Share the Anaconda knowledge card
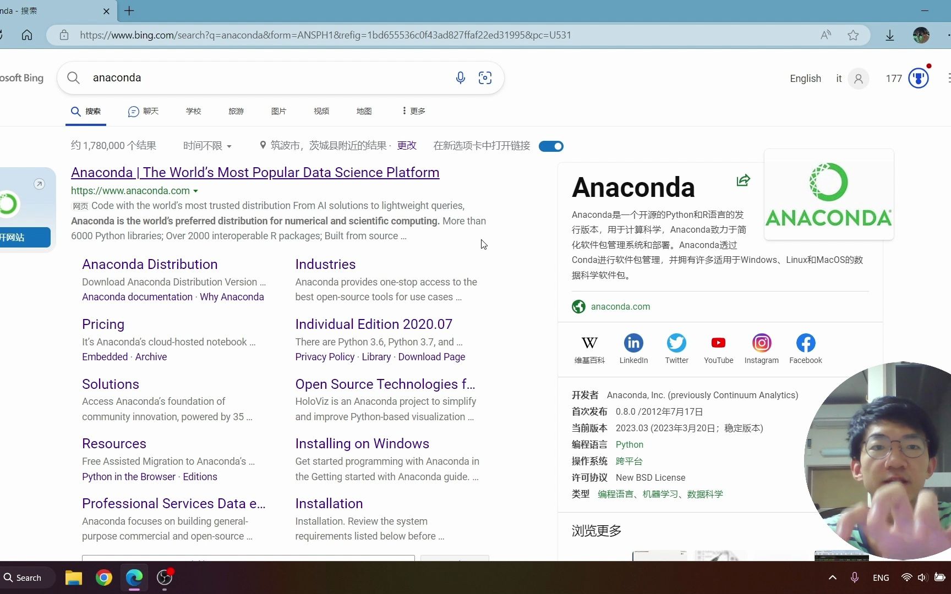 [x=743, y=180]
